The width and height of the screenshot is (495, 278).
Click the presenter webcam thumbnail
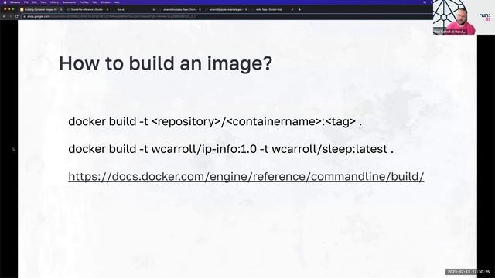[x=454, y=17]
